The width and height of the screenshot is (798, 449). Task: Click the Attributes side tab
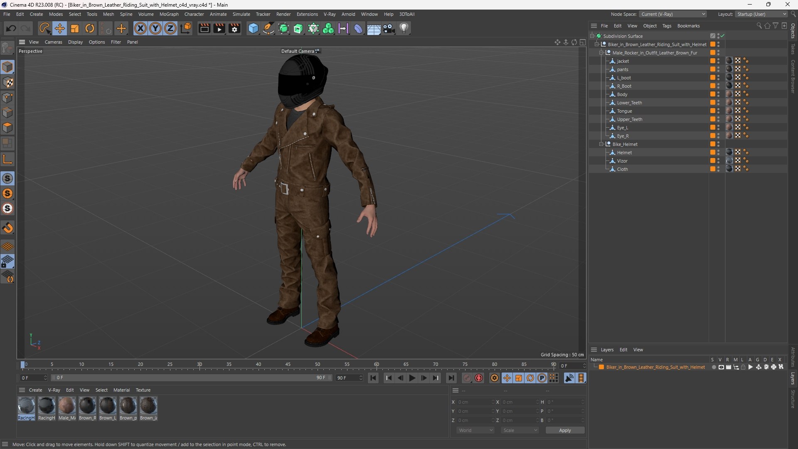[x=793, y=357]
